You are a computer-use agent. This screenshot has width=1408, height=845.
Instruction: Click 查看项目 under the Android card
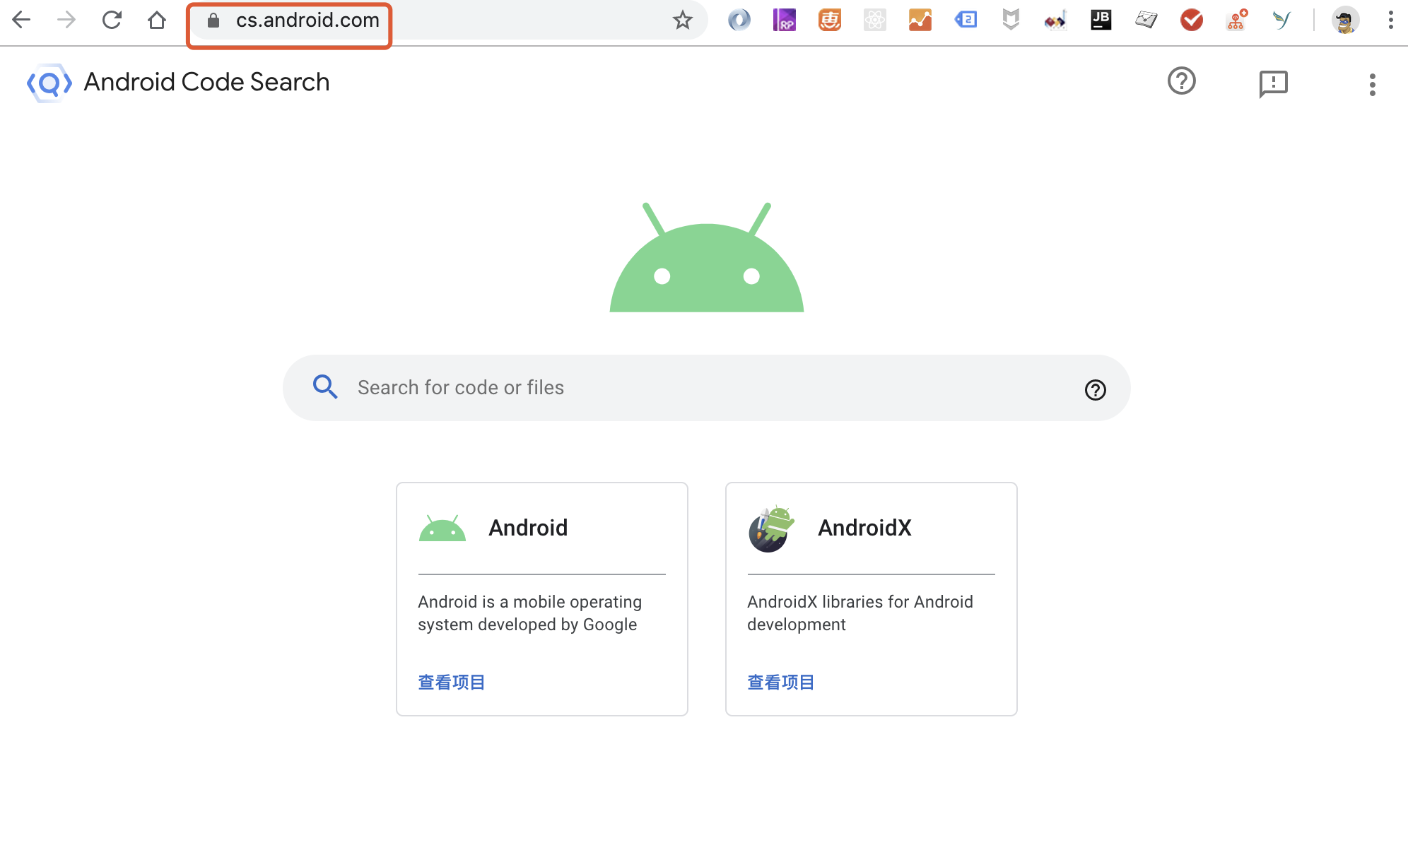452,682
